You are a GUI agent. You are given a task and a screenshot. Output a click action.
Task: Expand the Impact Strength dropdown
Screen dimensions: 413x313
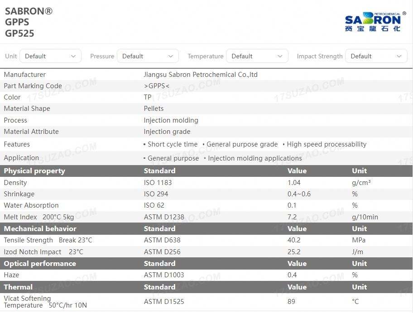tap(376, 56)
